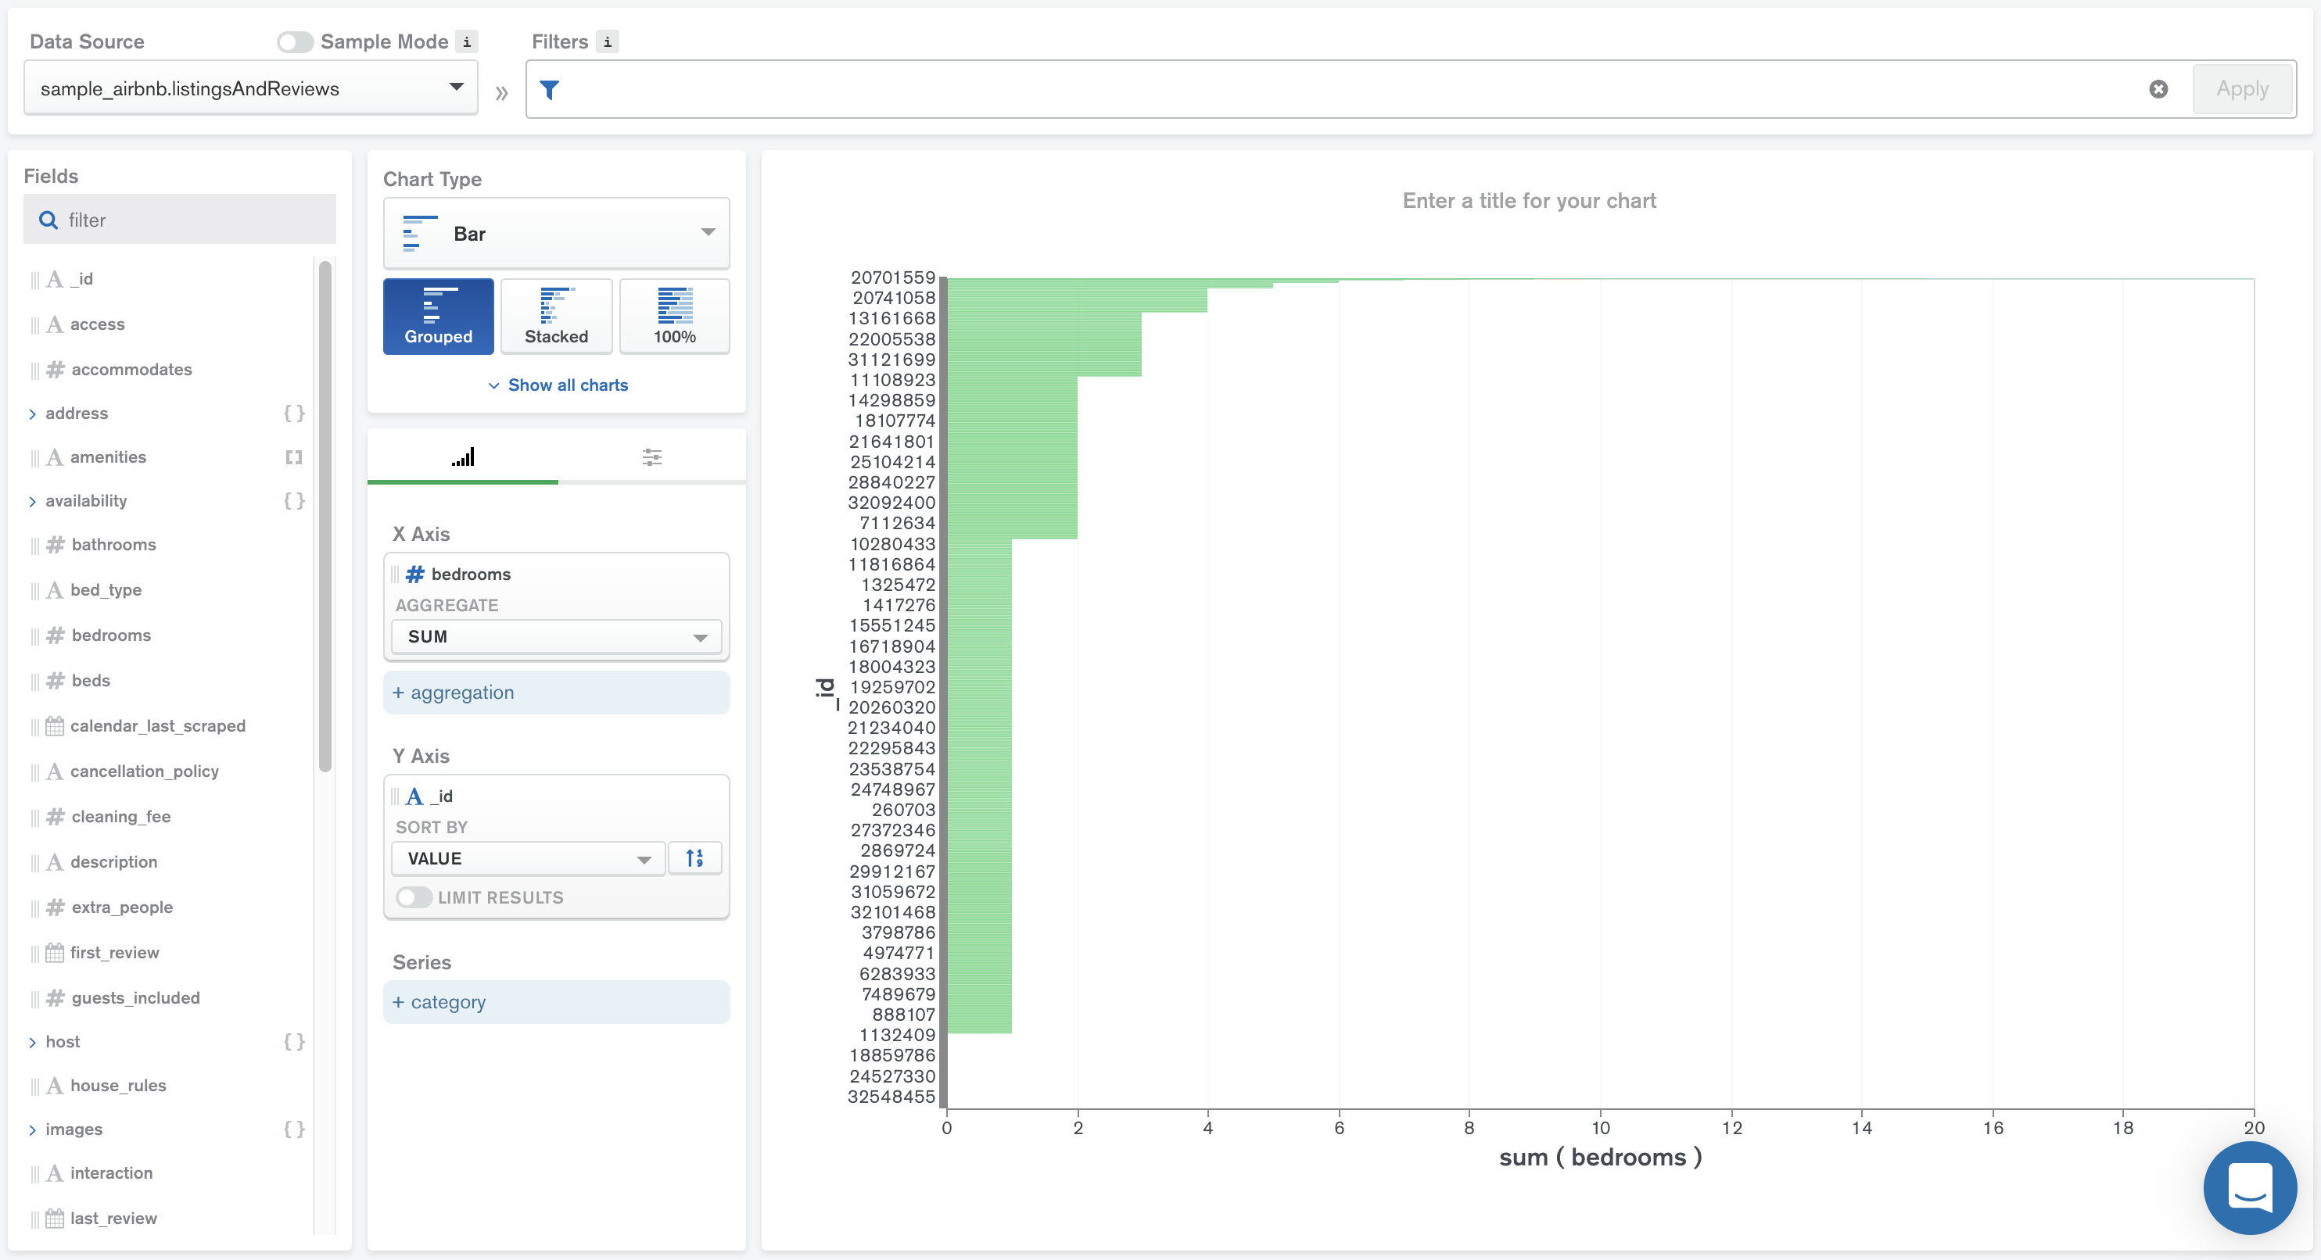Open the SUM aggregate dropdown
The width and height of the screenshot is (2321, 1260).
click(x=557, y=637)
